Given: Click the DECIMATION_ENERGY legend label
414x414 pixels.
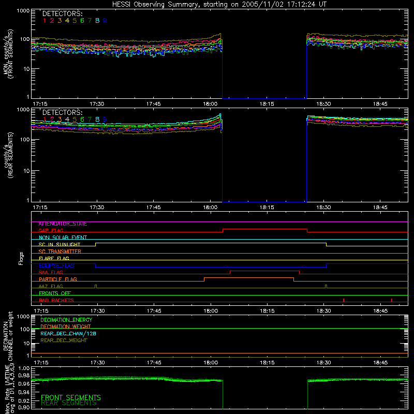Looking at the screenshot, I should pyautogui.click(x=66, y=320).
